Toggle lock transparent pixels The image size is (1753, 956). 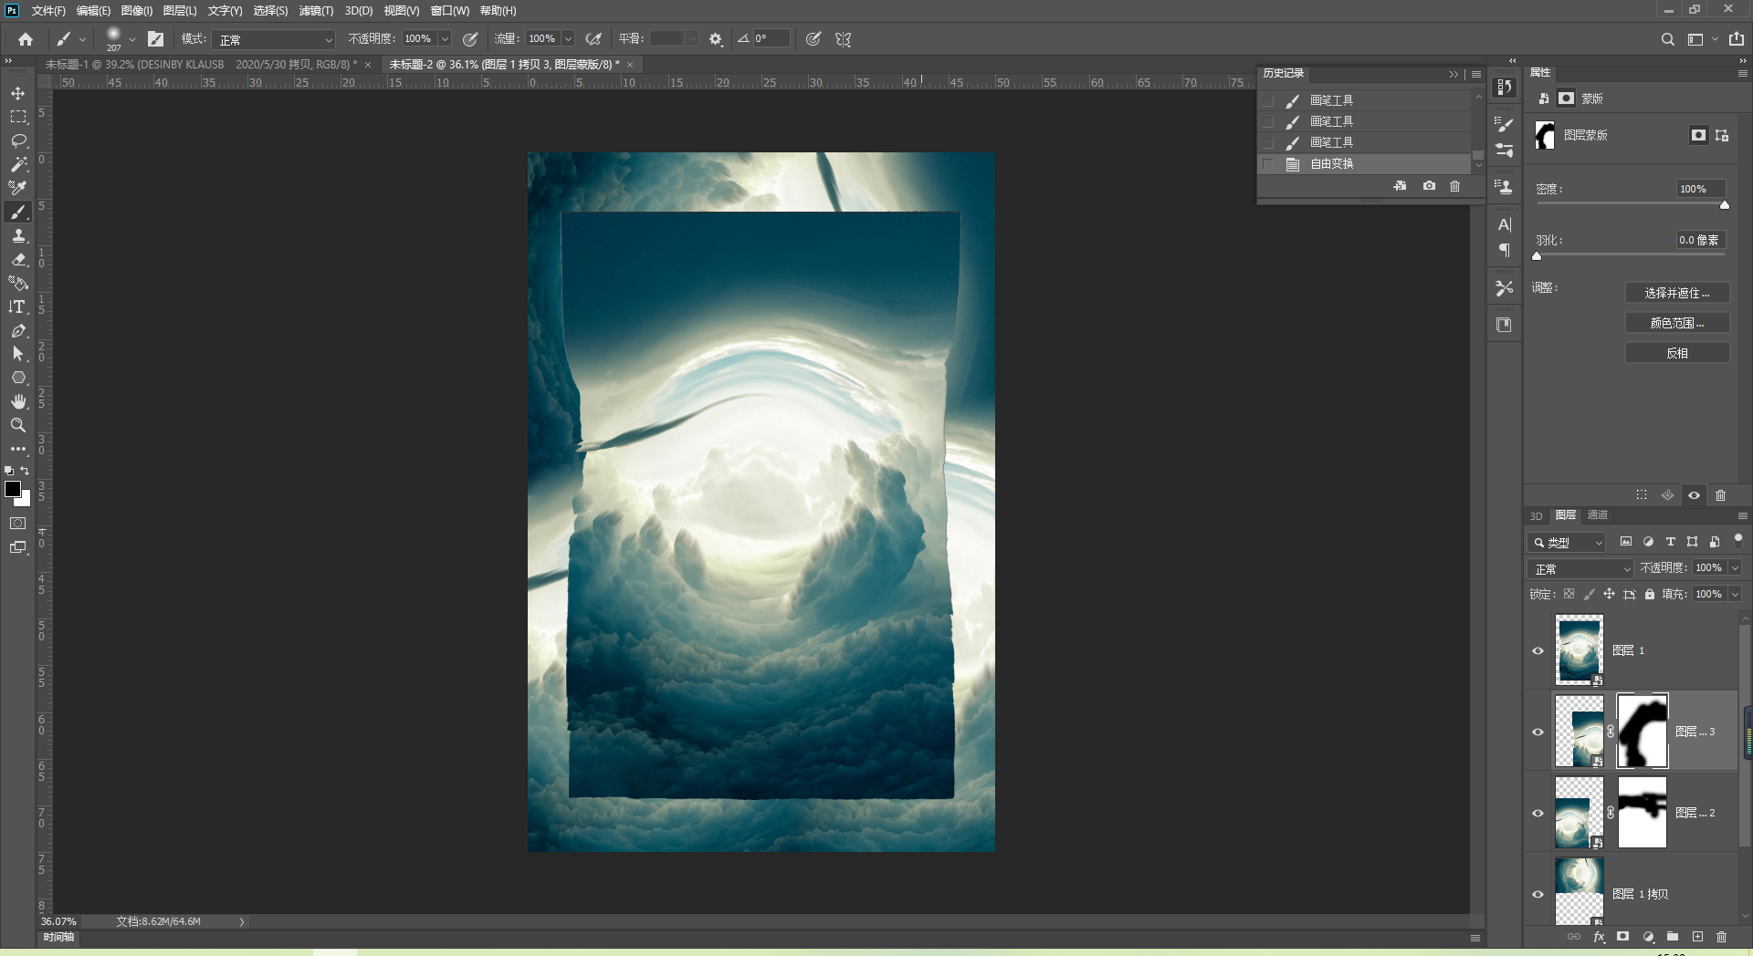tap(1569, 594)
